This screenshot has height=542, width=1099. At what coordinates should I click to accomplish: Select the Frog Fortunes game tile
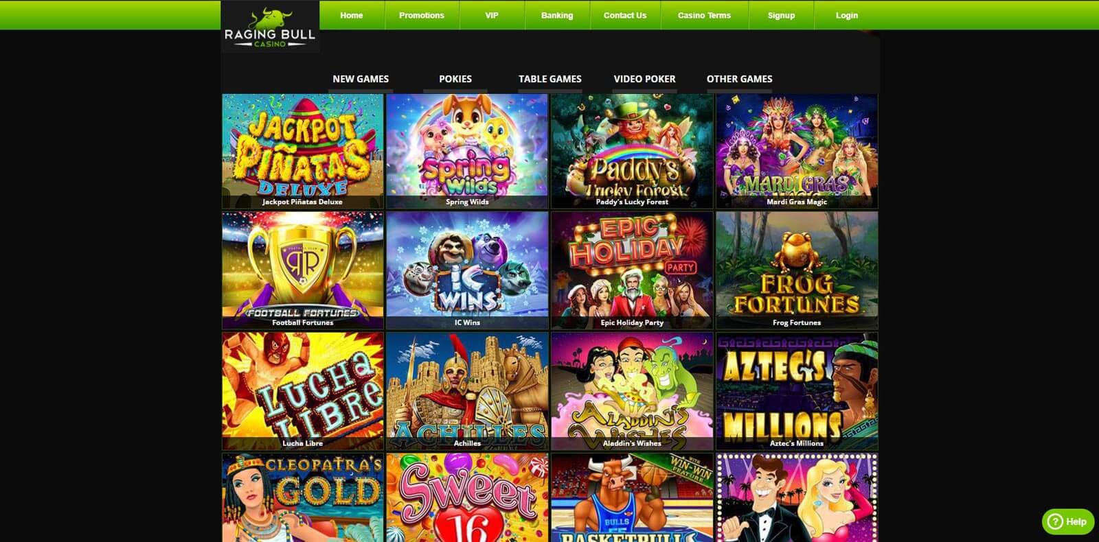click(797, 270)
